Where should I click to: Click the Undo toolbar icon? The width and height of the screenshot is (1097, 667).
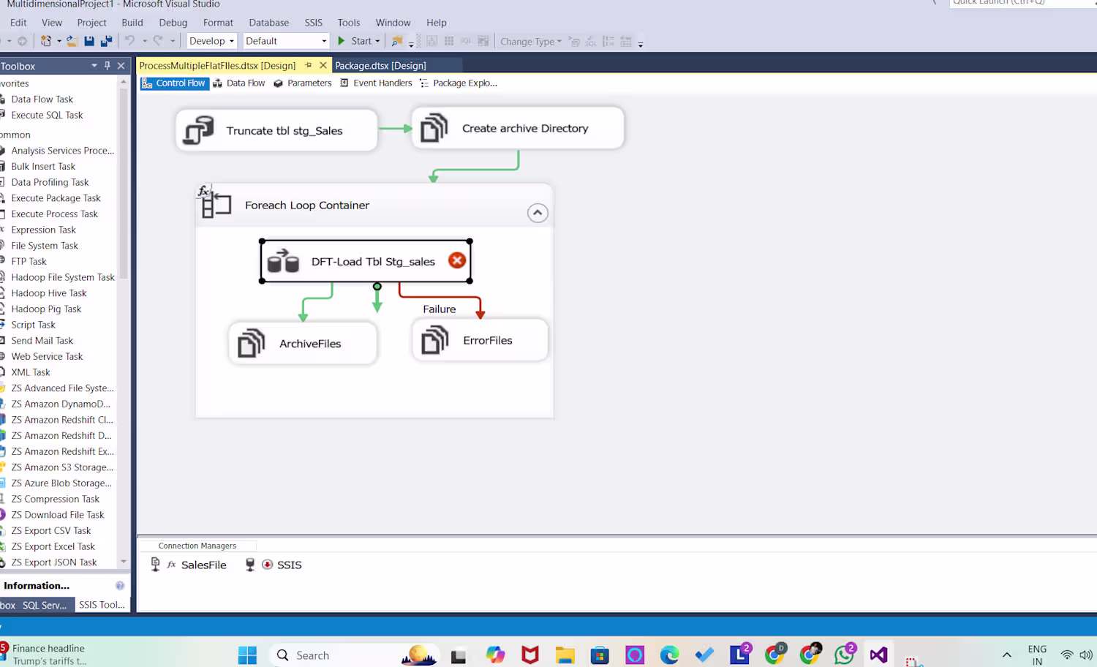(129, 41)
